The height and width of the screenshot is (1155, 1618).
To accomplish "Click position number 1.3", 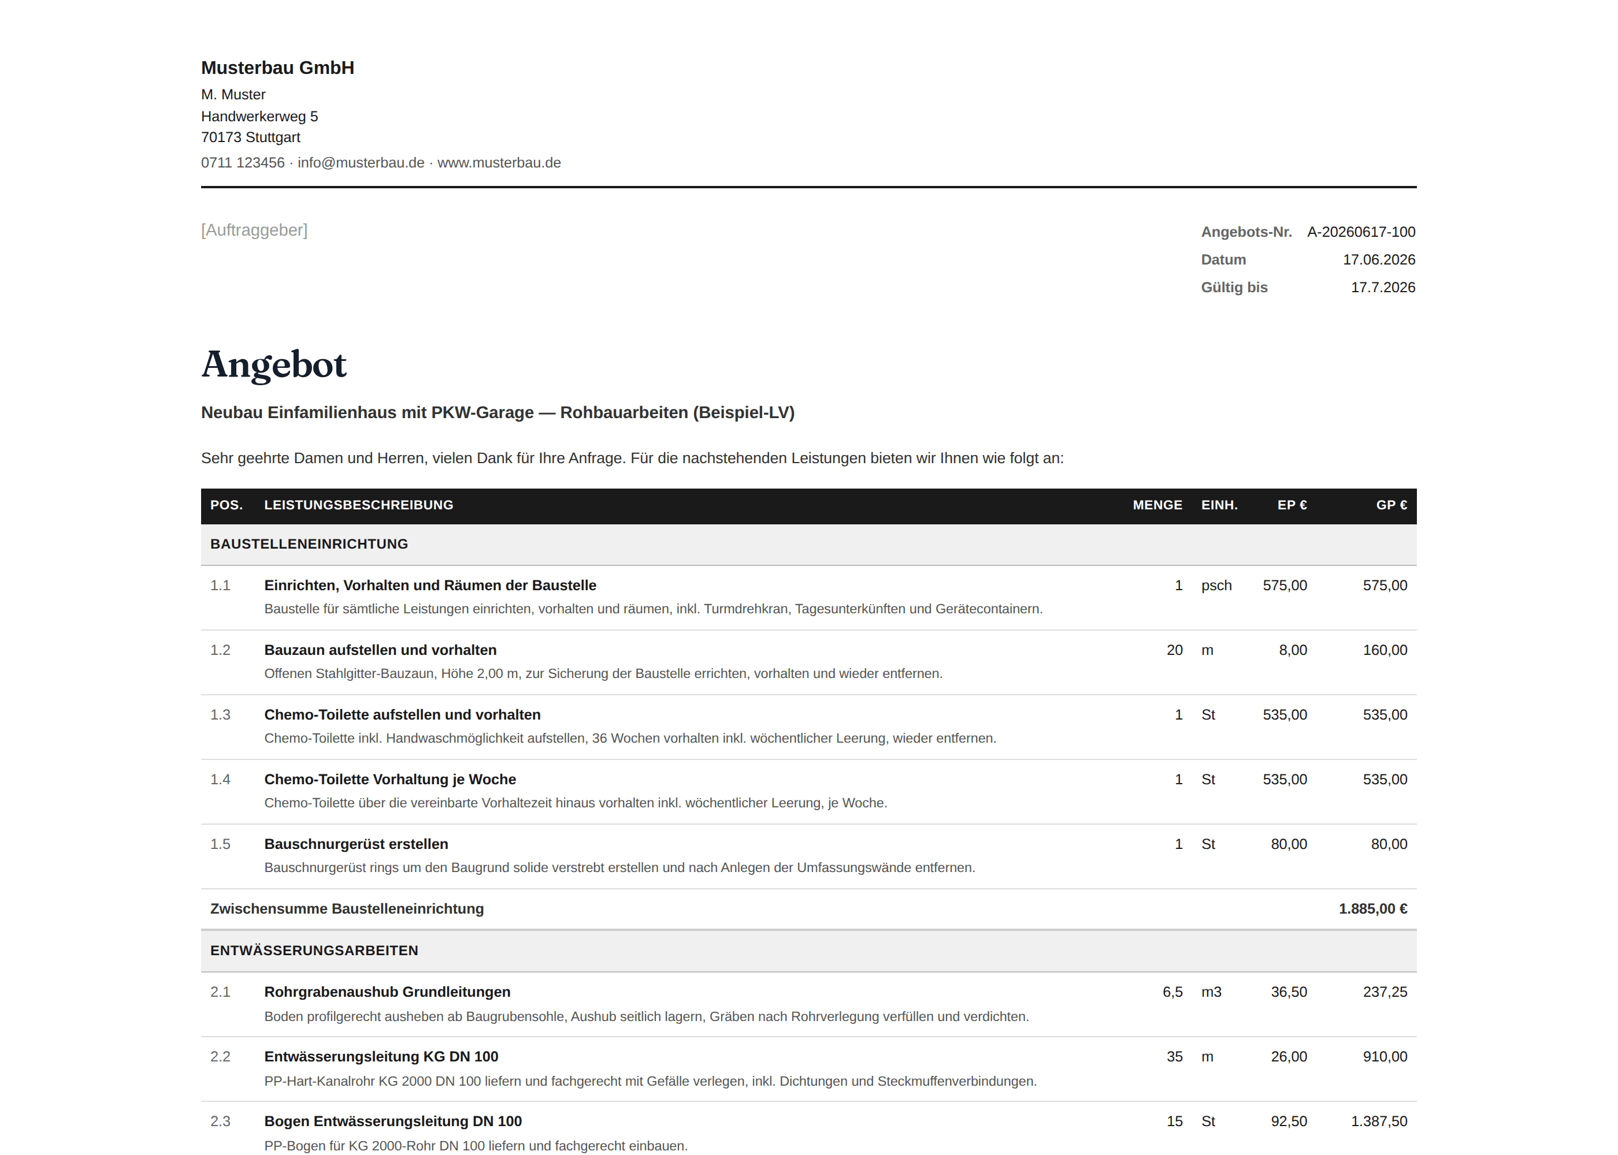I will tap(220, 715).
